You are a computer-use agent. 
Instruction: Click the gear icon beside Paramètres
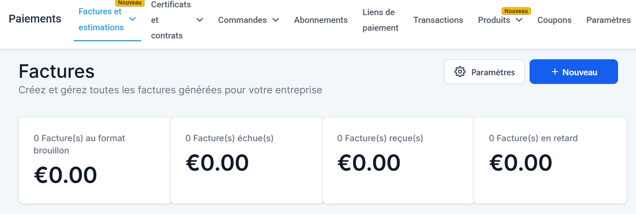tap(460, 72)
